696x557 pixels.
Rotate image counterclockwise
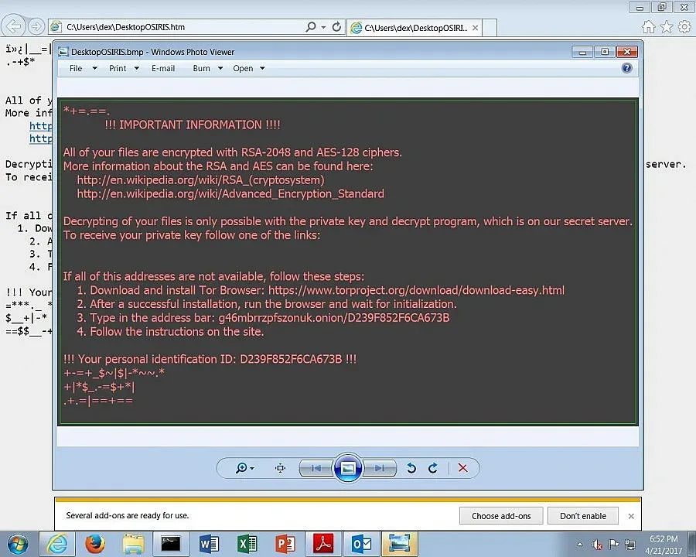click(x=411, y=468)
